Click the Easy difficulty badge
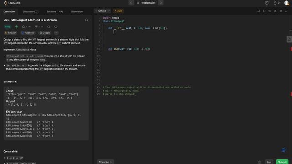 click(8, 26)
